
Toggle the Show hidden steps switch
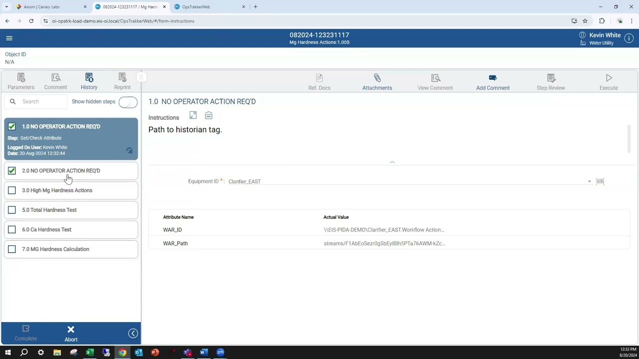pyautogui.click(x=128, y=102)
